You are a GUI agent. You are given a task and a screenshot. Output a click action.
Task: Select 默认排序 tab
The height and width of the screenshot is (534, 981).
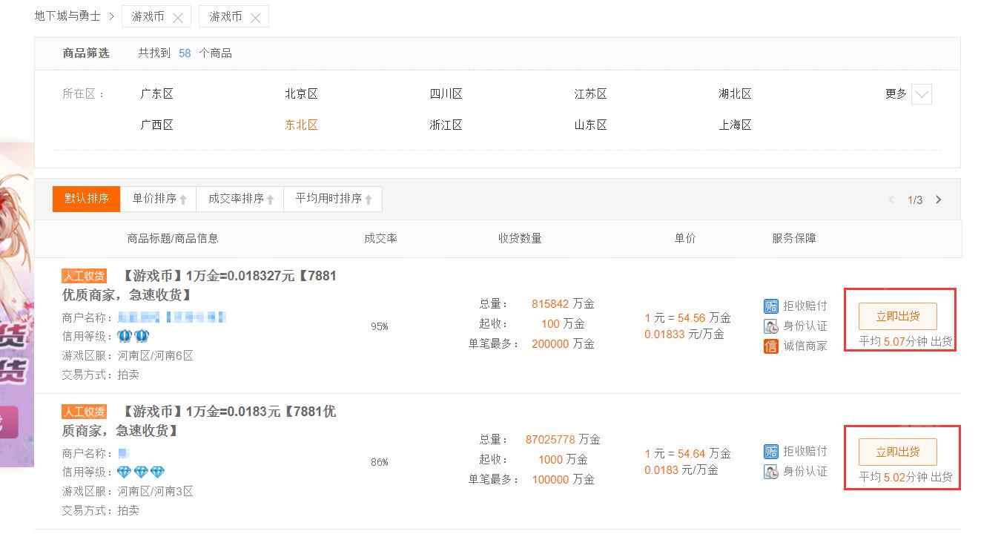click(87, 199)
